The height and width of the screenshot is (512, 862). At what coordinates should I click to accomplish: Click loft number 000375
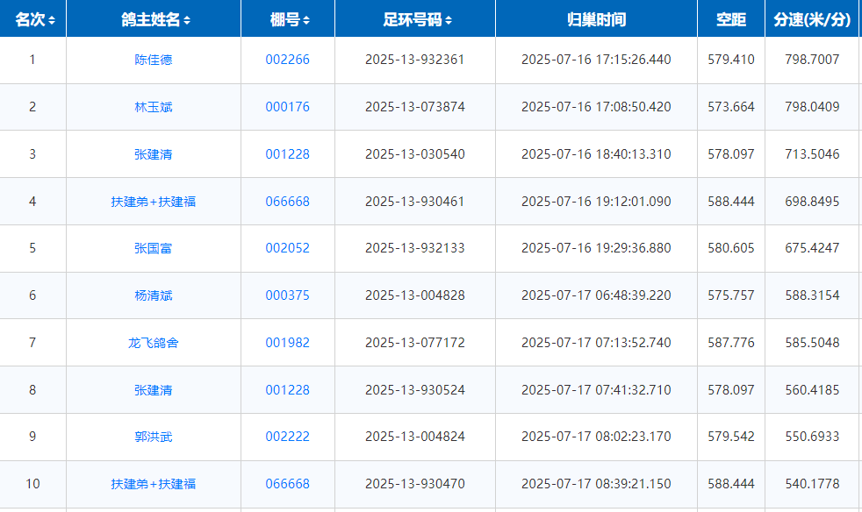click(288, 295)
